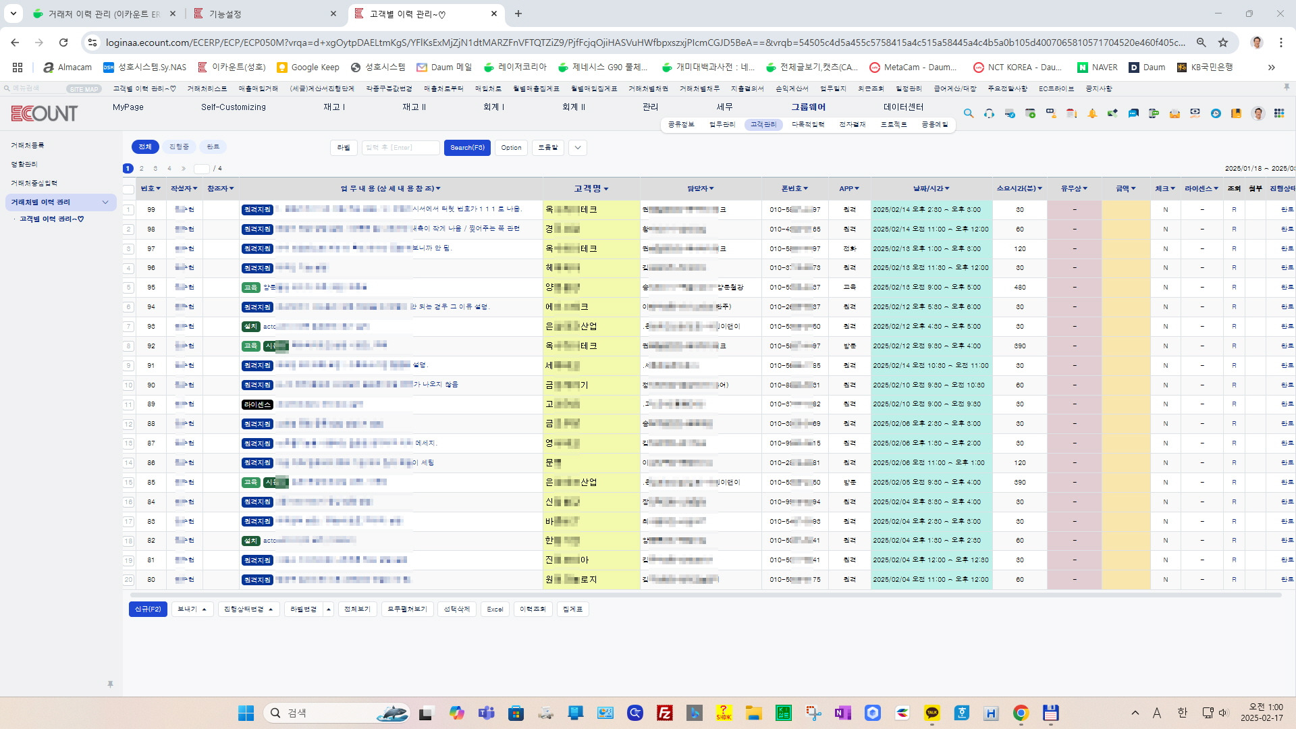The image size is (1296, 729).
Task: Tick the checkbox for row 5
Action: click(x=128, y=288)
